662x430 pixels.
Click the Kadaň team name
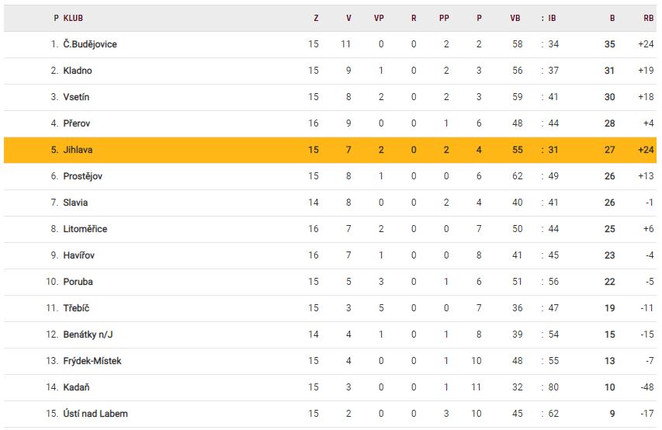click(x=77, y=387)
